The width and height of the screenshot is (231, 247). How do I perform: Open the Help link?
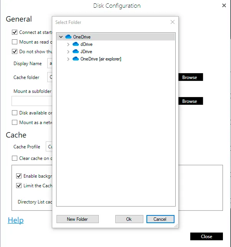coord(15,220)
